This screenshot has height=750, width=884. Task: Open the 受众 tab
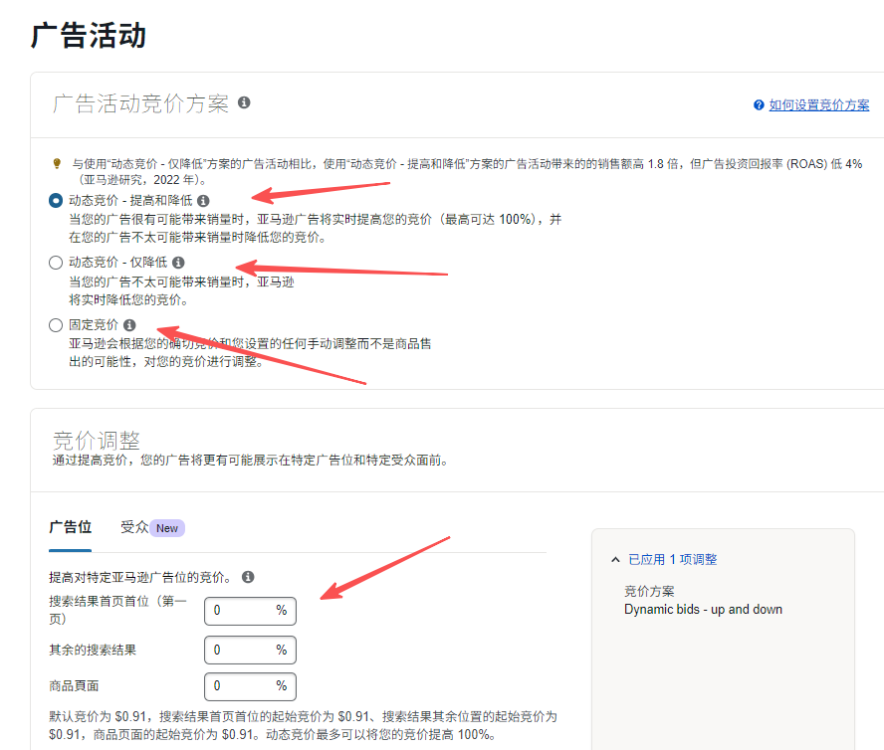(x=134, y=527)
